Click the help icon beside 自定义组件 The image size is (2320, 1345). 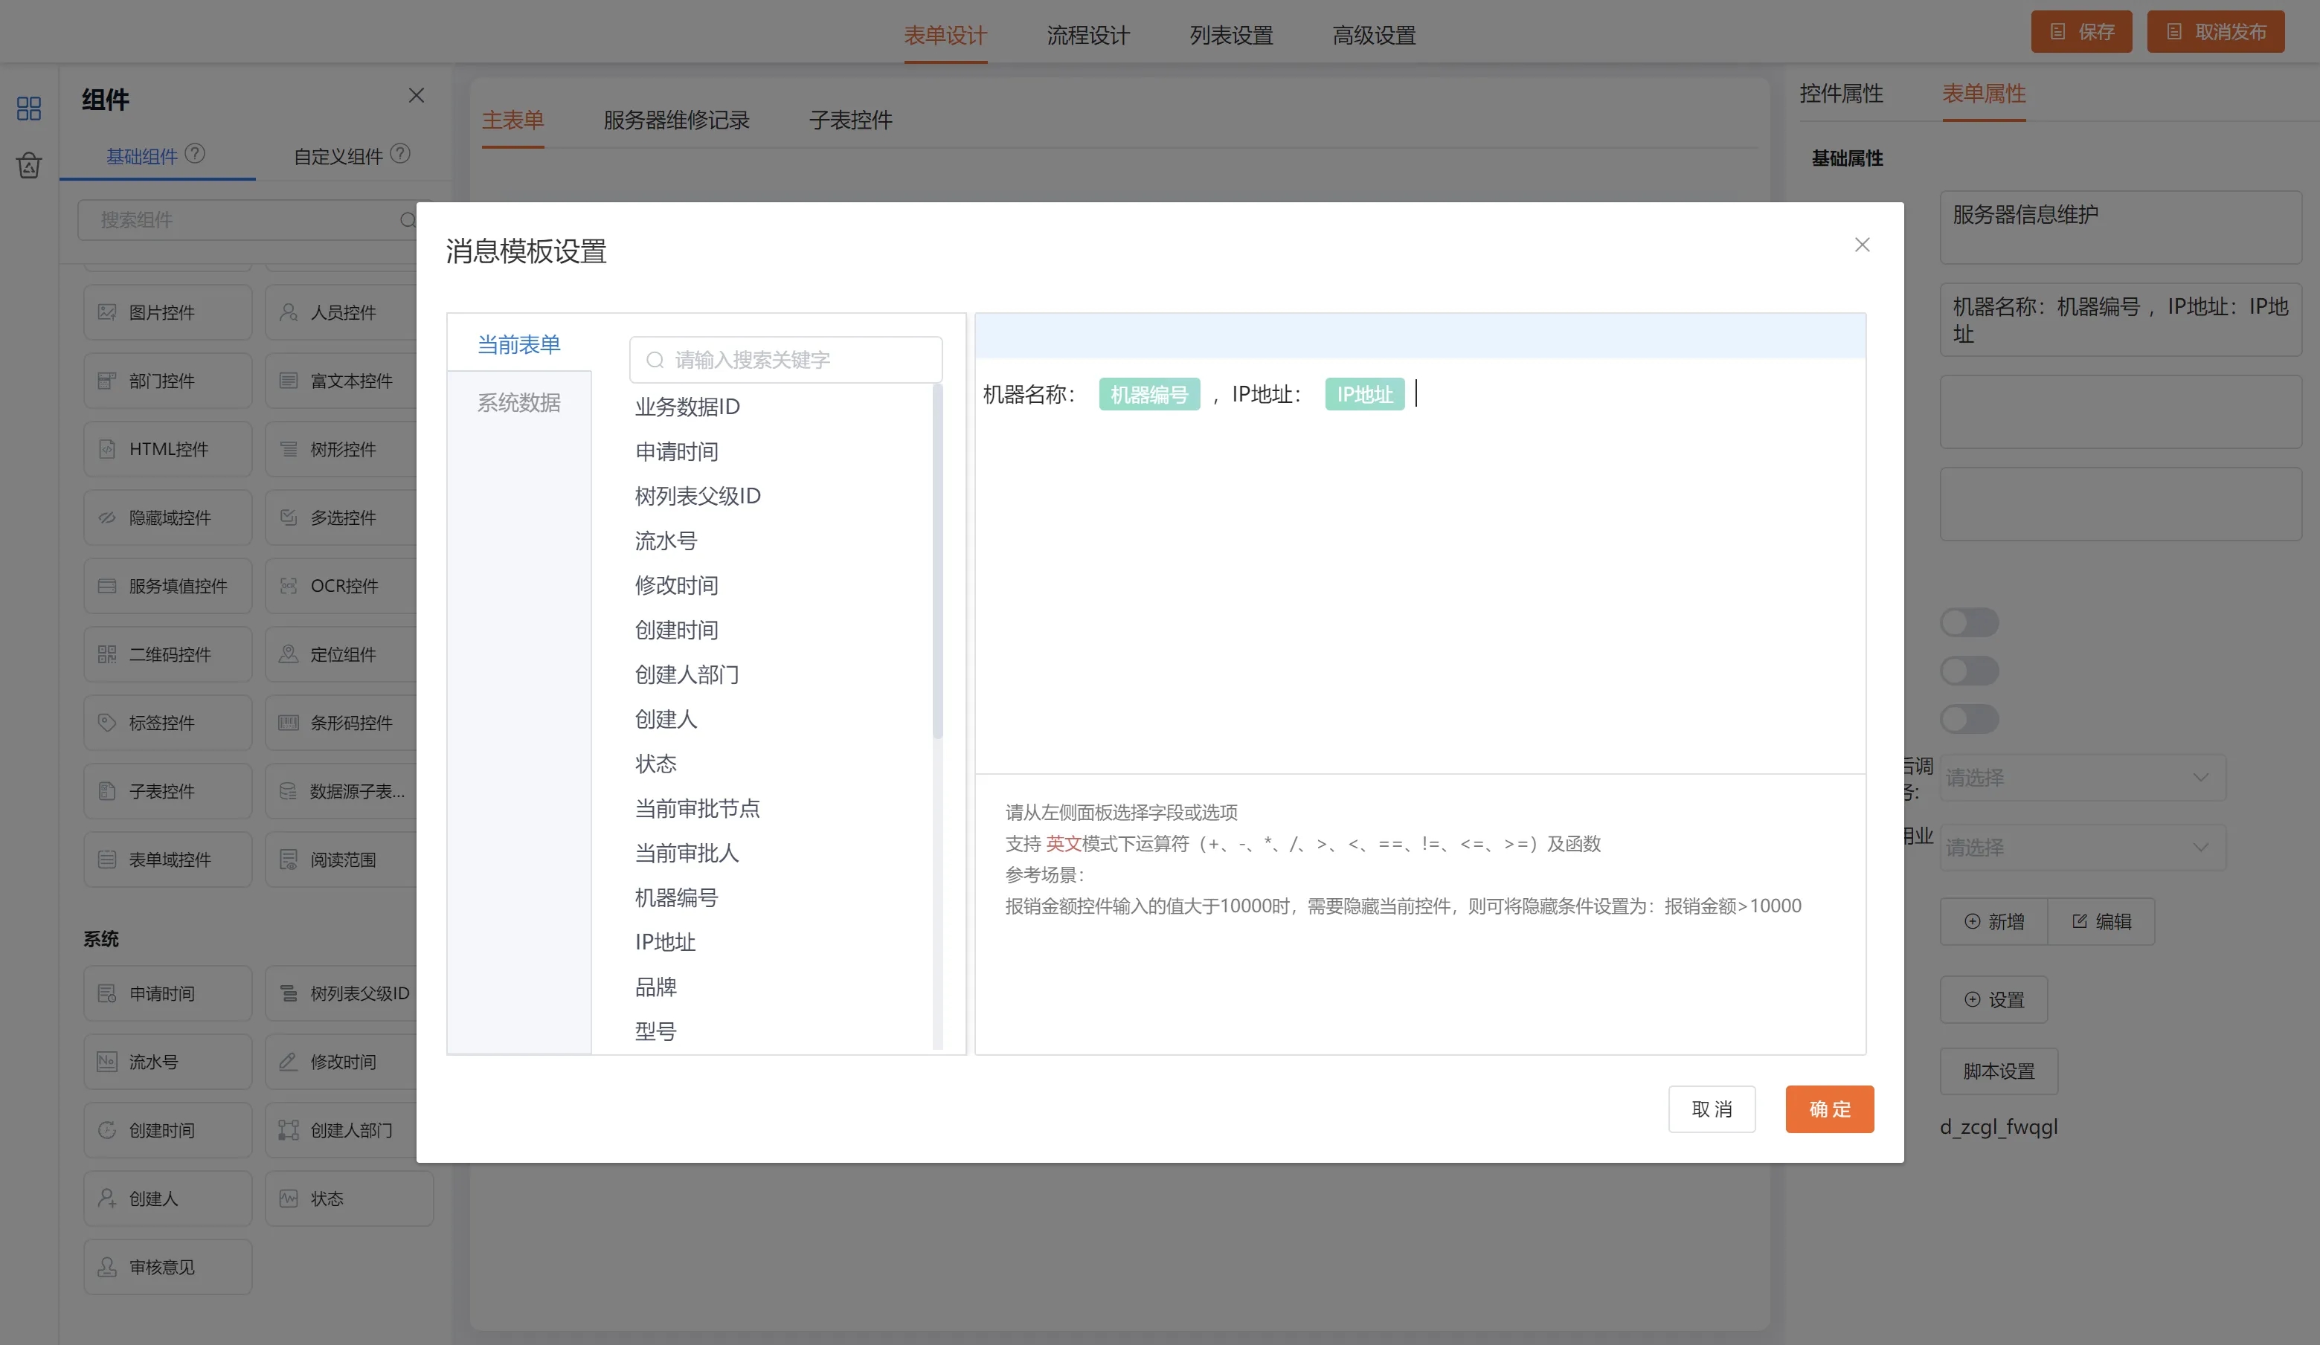[x=400, y=154]
